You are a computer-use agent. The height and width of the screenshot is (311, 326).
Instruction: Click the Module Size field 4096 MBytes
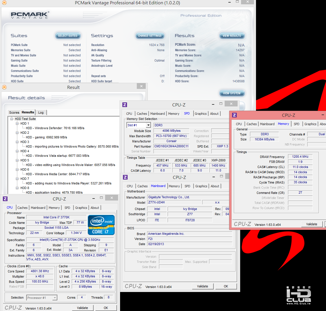point(171,131)
